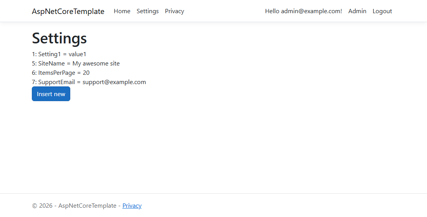Click Logout in the top bar
The width and height of the screenshot is (427, 217).
382,11
